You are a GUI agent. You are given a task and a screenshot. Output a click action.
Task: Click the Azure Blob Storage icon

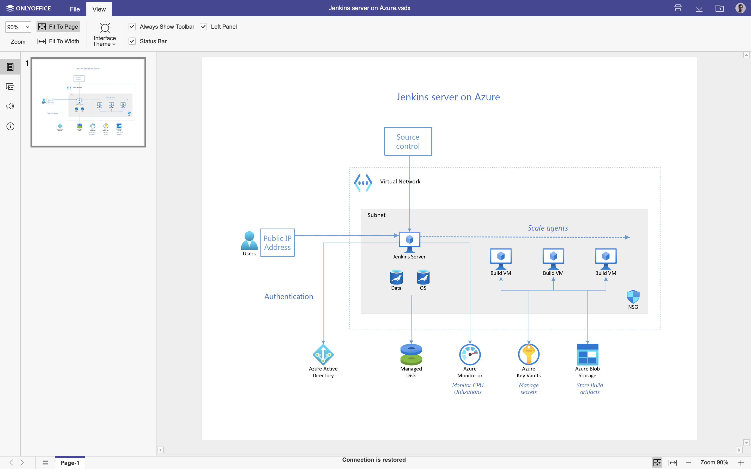tap(588, 354)
